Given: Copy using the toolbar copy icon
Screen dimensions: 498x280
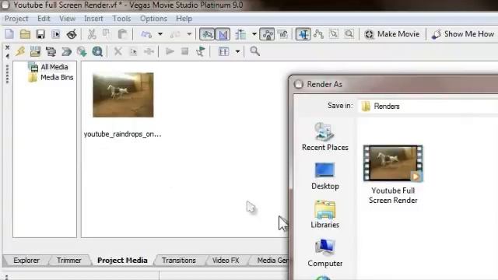Looking at the screenshot, I should point(107,34).
